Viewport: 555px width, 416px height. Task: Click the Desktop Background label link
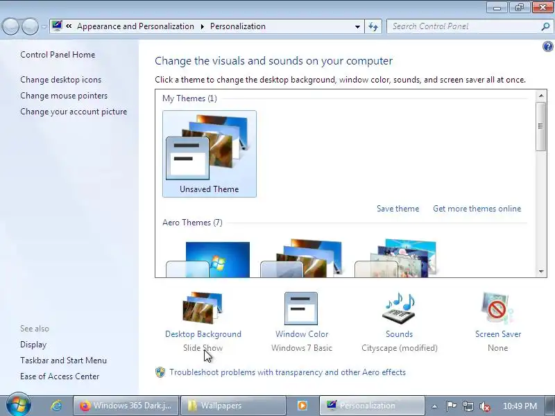tap(203, 334)
